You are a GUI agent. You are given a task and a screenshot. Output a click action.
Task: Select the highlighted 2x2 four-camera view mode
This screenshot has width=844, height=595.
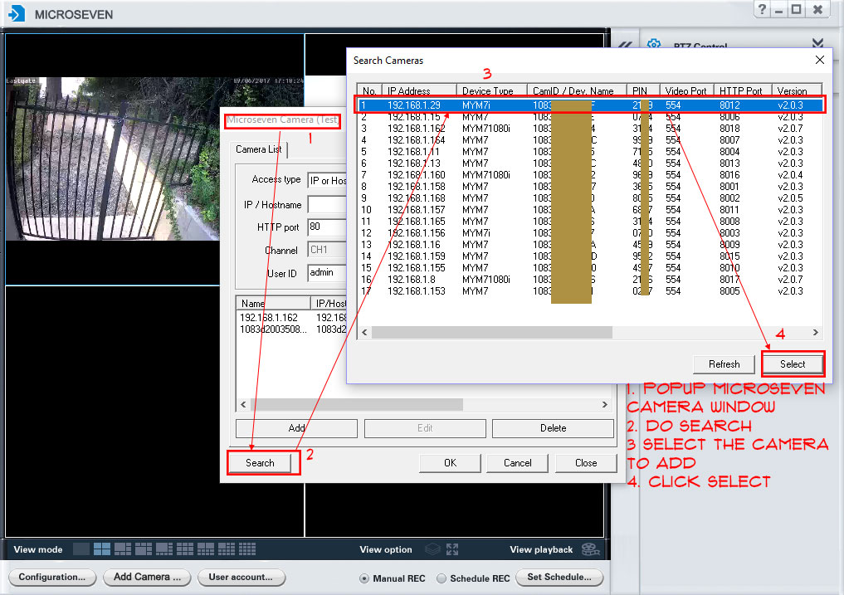coord(102,549)
